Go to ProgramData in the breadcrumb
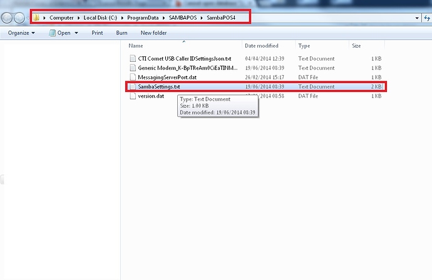432x280 pixels. point(143,18)
